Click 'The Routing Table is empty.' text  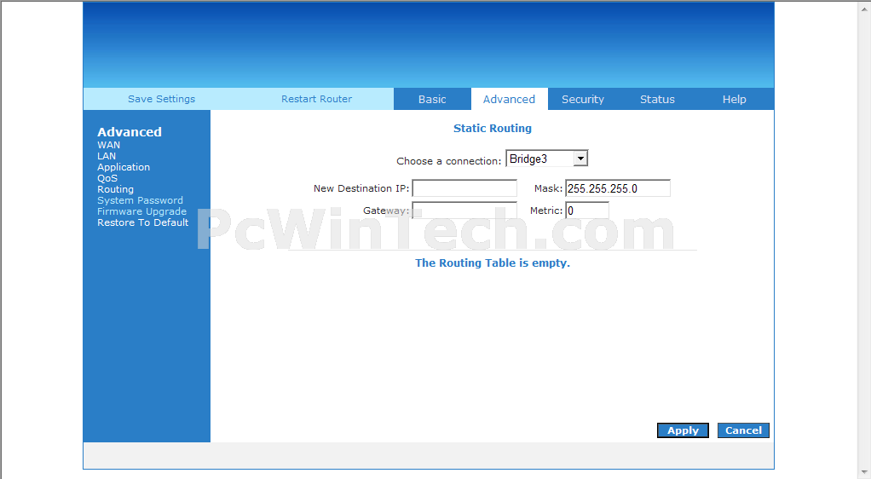point(492,263)
